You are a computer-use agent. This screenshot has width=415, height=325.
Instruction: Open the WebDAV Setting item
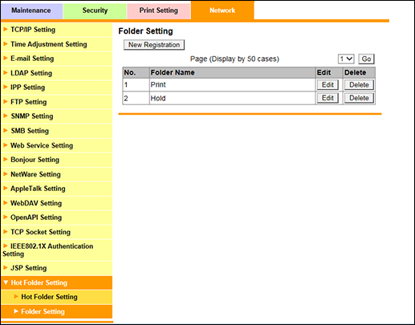click(36, 203)
